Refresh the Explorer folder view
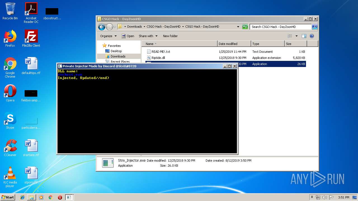This screenshot has height=201, width=358. click(x=245, y=27)
